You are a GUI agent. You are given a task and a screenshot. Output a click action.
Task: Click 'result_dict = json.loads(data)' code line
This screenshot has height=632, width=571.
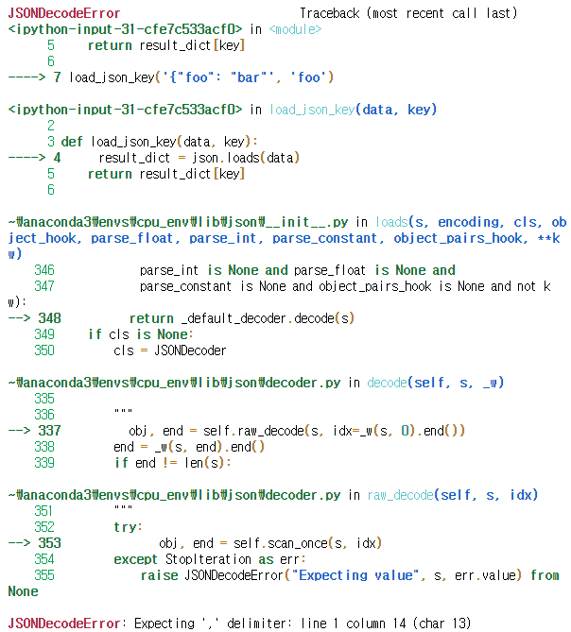[199, 158]
